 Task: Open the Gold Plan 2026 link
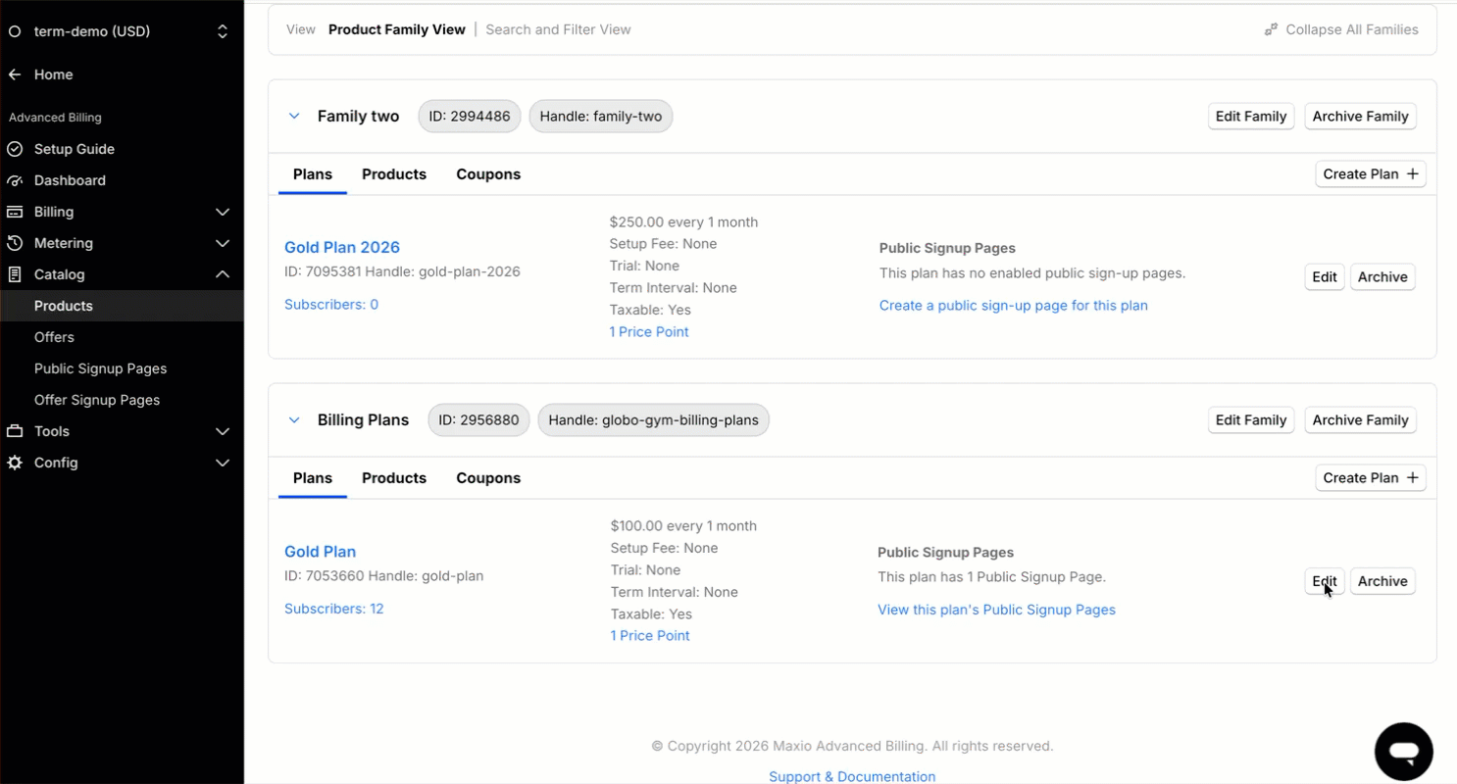(x=342, y=247)
